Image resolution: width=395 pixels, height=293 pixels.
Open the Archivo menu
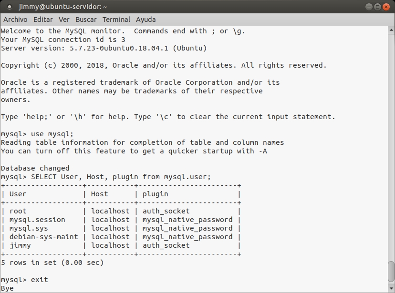coord(15,20)
